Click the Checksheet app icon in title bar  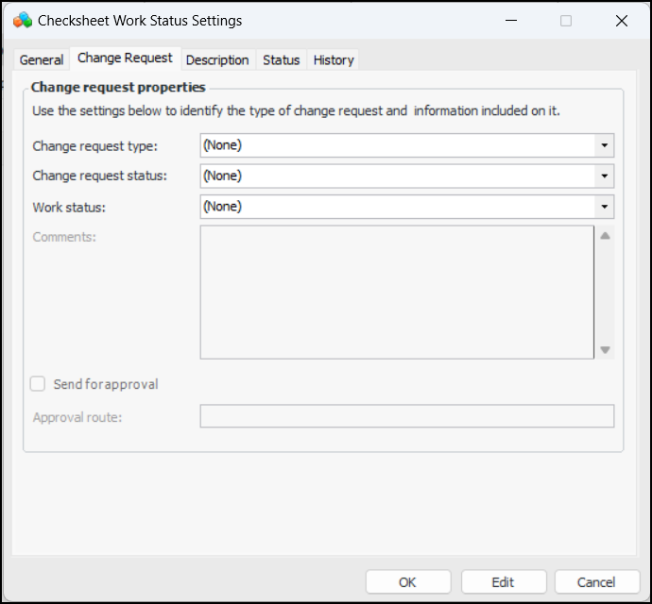tap(23, 20)
